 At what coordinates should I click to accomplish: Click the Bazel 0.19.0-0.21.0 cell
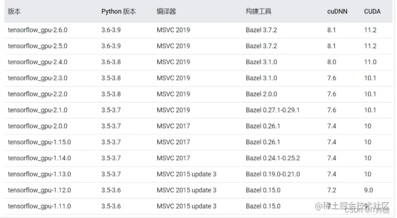[273, 174]
